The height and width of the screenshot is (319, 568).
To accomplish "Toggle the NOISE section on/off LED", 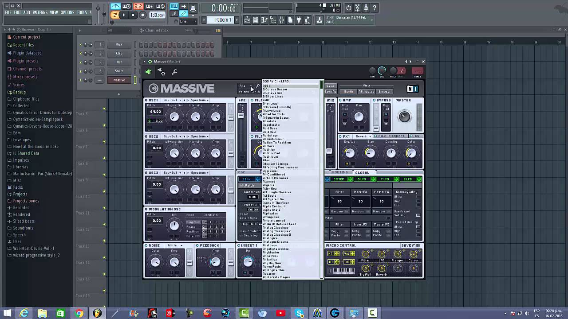I will click(x=146, y=245).
